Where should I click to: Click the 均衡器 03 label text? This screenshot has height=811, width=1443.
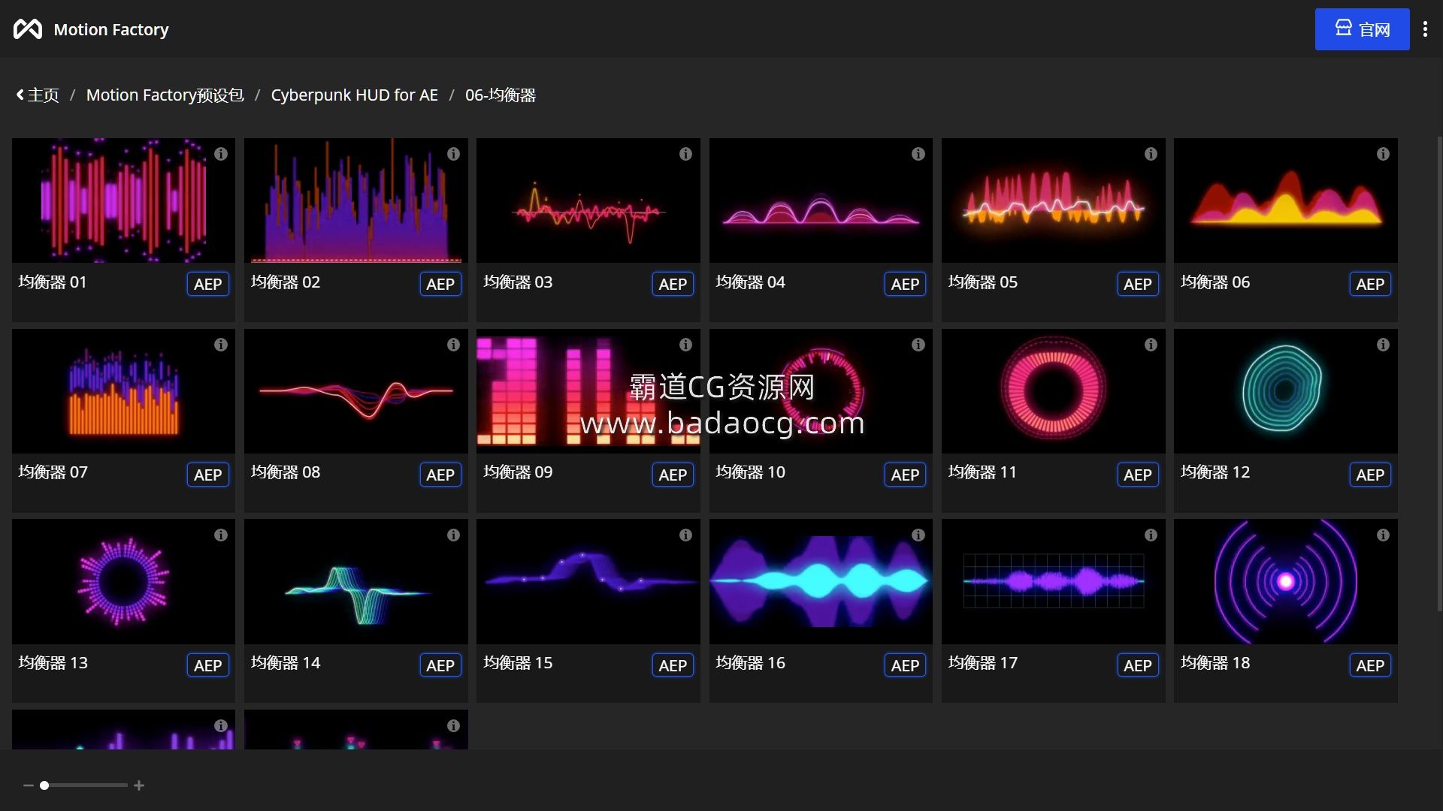point(518,282)
